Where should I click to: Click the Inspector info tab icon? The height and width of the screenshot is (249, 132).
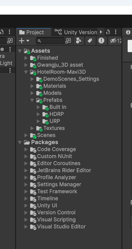click(x=128, y=32)
